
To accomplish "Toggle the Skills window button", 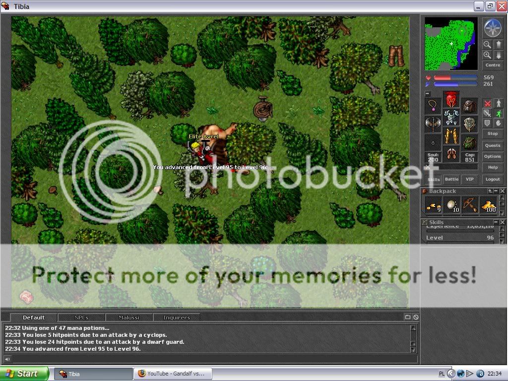I will [x=434, y=179].
